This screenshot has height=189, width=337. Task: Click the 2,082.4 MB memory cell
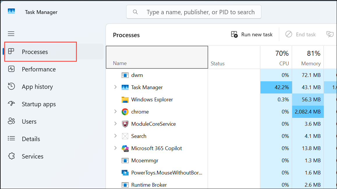pos(308,112)
